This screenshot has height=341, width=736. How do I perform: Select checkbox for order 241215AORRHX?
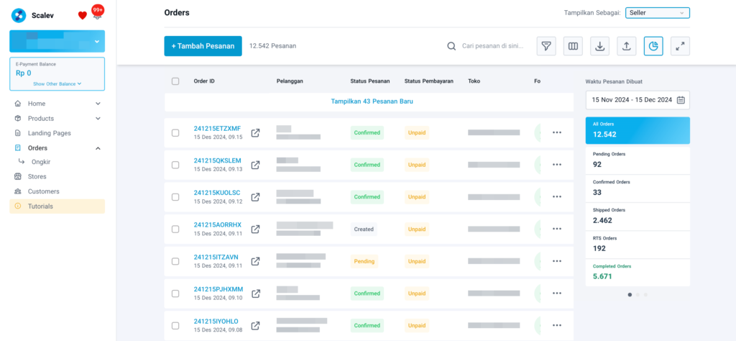[x=175, y=229]
